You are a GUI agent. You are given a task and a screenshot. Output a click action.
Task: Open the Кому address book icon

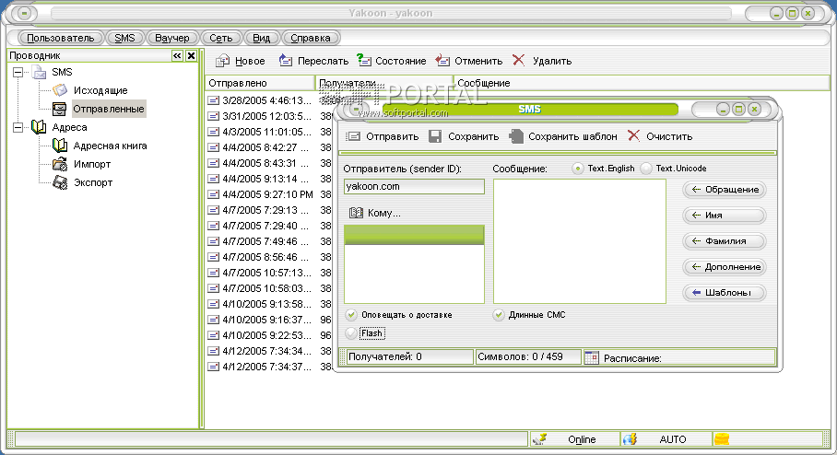pyautogui.click(x=356, y=213)
